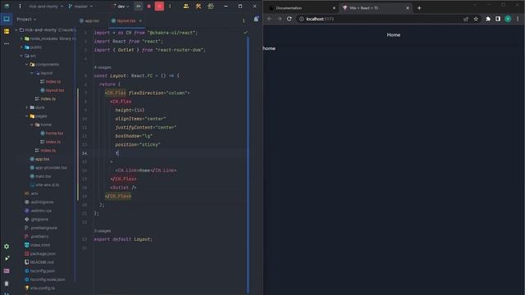Viewport: 525px width, 295px height.
Task: Open README.md file
Action: coord(39,262)
